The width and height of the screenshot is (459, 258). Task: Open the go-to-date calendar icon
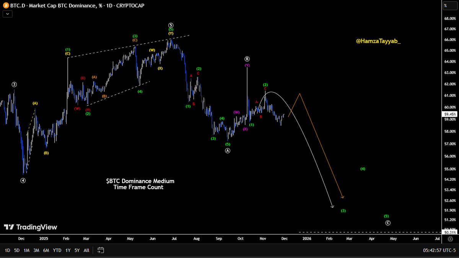pyautogui.click(x=101, y=250)
